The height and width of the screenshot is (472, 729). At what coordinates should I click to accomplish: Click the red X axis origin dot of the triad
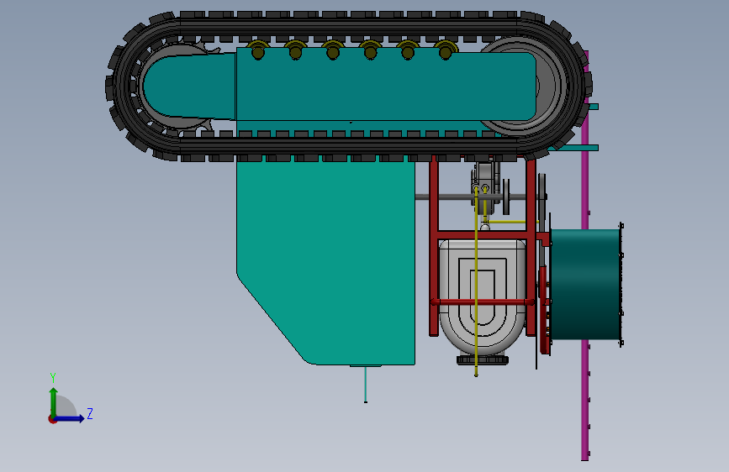[51, 419]
